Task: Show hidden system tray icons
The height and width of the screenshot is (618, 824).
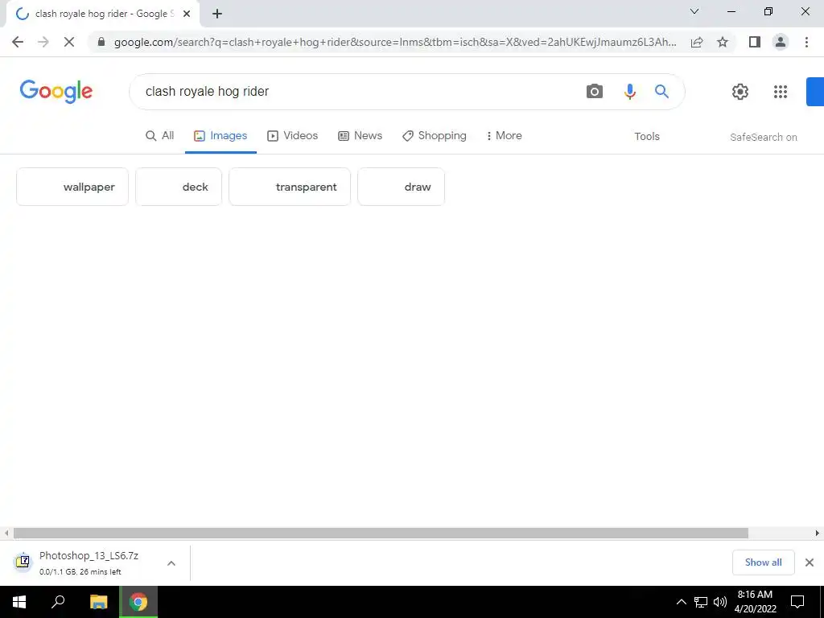Action: [x=681, y=602]
